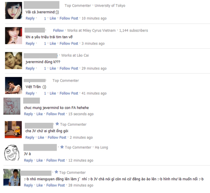Reply to the 'chuc mung jevermind' comment
The width and height of the screenshot is (210, 193).
point(29,114)
